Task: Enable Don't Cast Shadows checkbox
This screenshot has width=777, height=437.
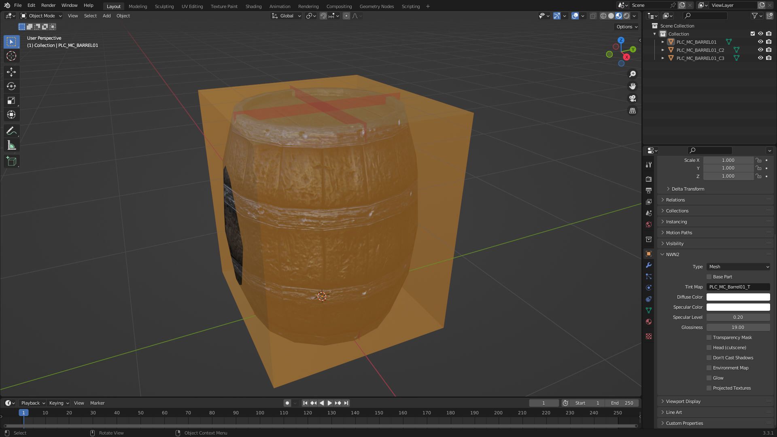Action: [709, 358]
